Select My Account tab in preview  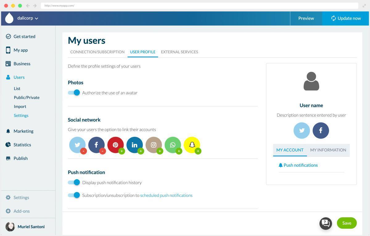point(290,150)
